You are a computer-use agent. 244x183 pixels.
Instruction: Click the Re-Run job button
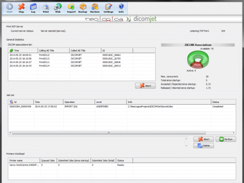226,139
